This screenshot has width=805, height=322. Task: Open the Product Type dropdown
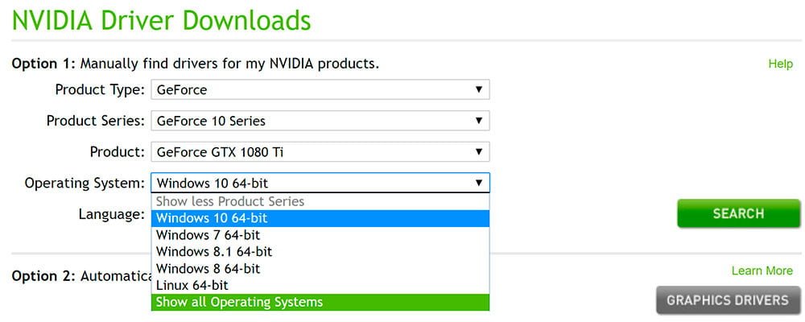point(320,90)
